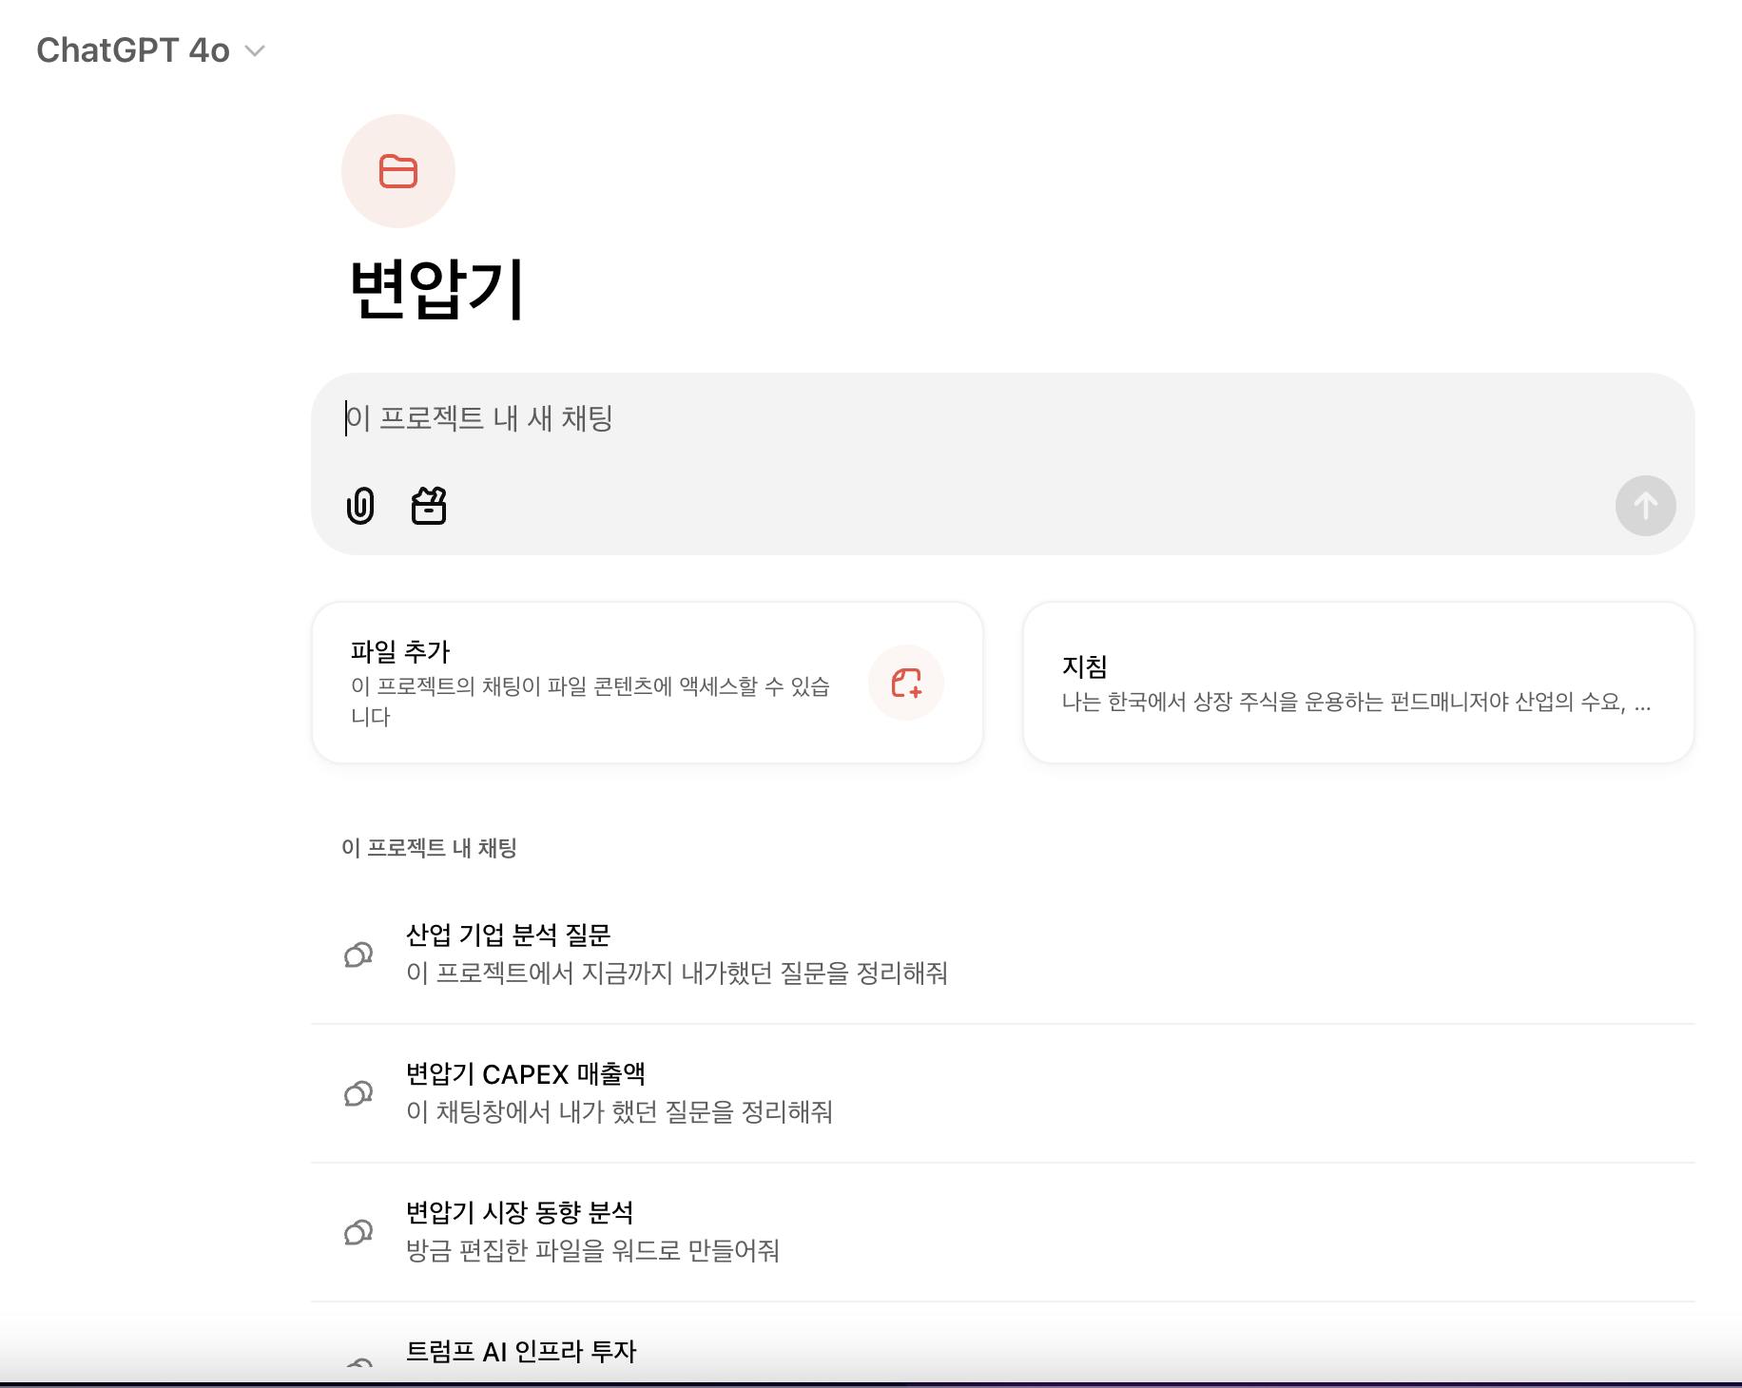Open the chat '산업 기업 분석 질문'

tap(1002, 954)
